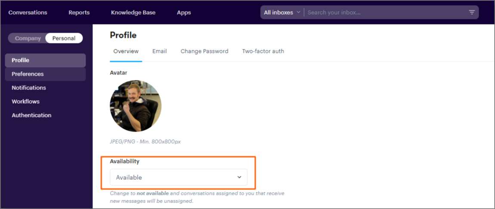
Task: Click the search filter icon
Action: (x=471, y=12)
